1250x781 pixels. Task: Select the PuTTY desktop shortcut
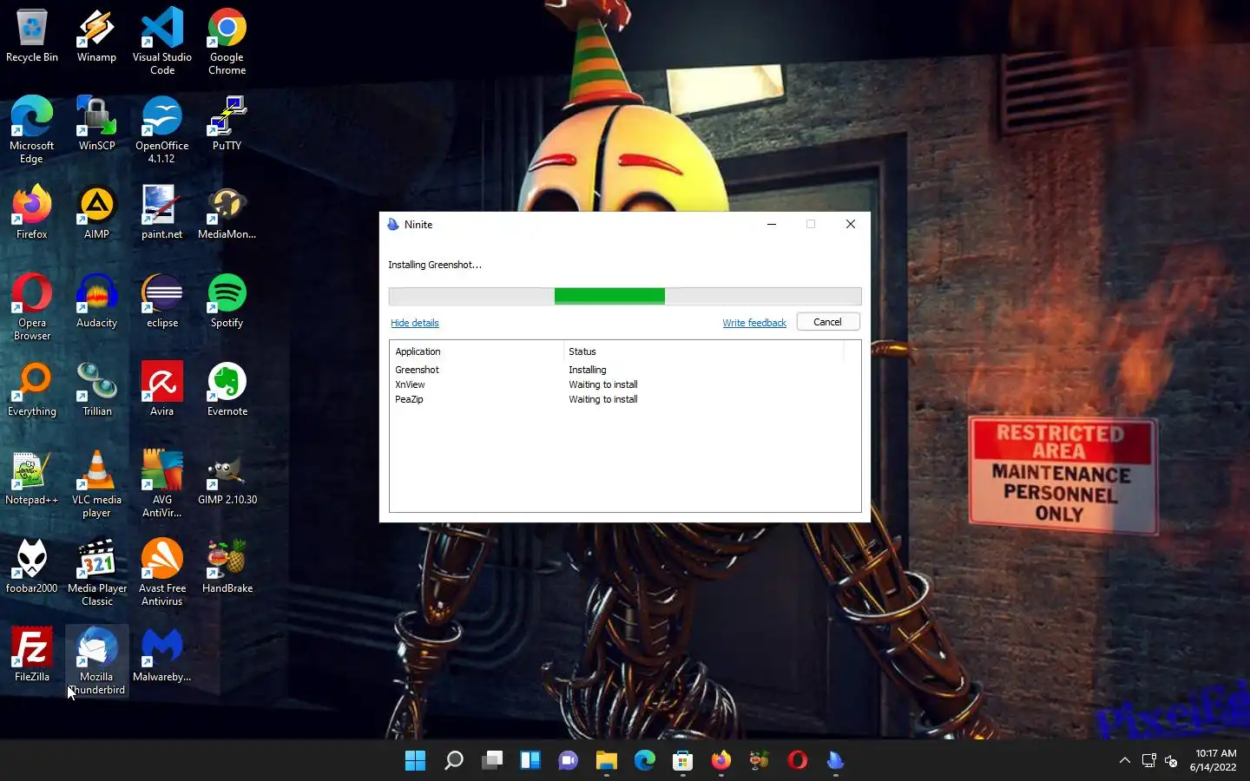pos(227,124)
